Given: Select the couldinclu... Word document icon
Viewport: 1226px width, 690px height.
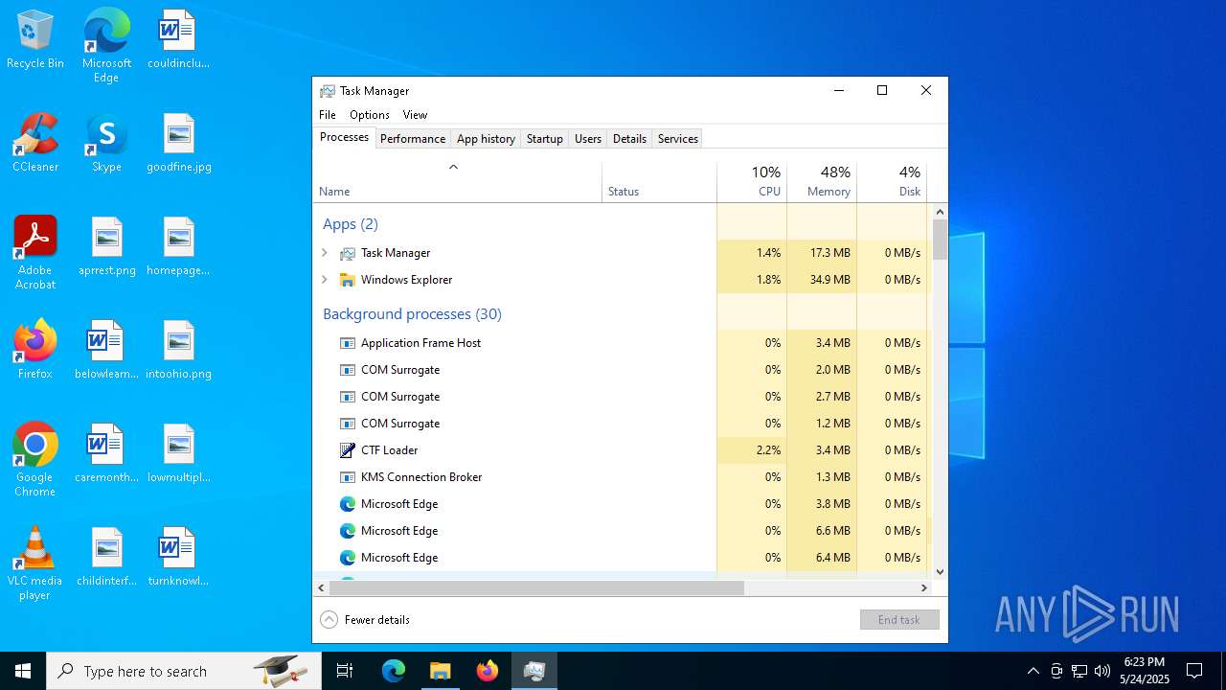Looking at the screenshot, I should click(178, 40).
